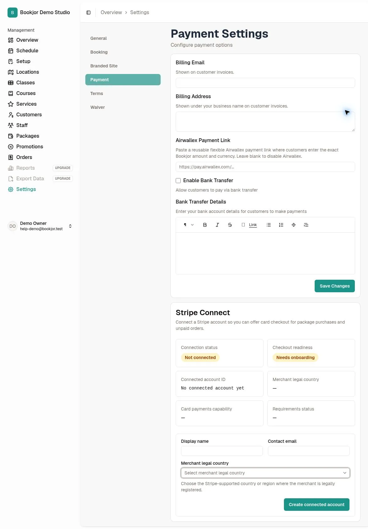Open the merchant legal country dropdown
The height and width of the screenshot is (529, 368).
[265, 473]
